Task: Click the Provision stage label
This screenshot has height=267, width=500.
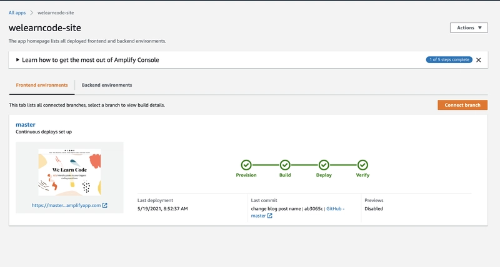Action: [246, 175]
